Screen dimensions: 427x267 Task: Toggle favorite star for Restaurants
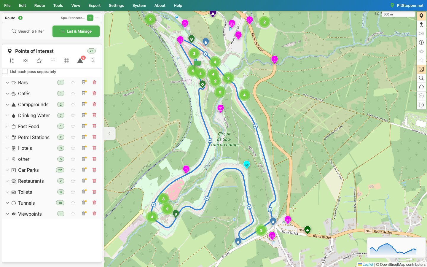(73, 181)
